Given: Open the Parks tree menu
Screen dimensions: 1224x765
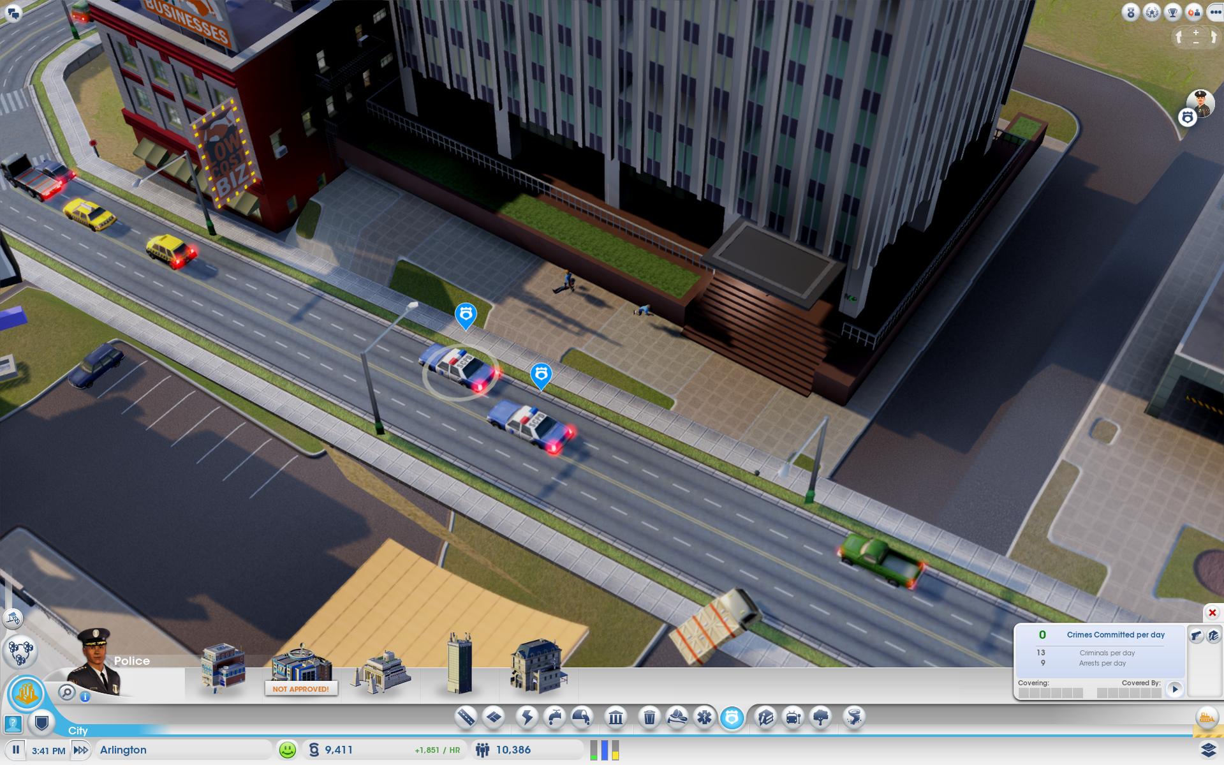Looking at the screenshot, I should 821,718.
